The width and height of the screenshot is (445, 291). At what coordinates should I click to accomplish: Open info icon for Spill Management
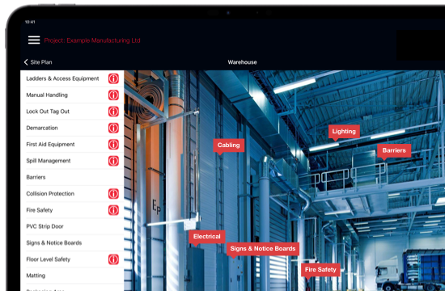tap(113, 161)
